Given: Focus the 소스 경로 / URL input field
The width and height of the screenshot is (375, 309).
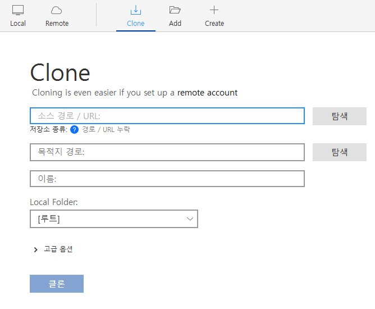Looking at the screenshot, I should (167, 116).
